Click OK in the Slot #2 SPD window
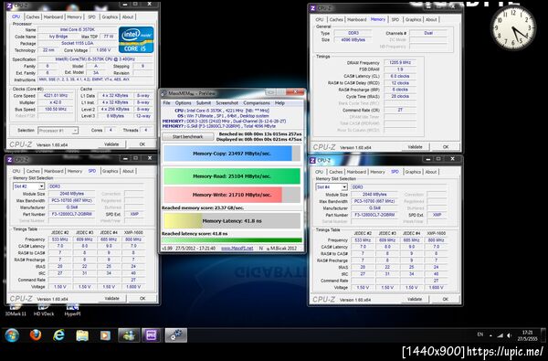Viewport: 548px width, 361px height. pyautogui.click(x=142, y=298)
